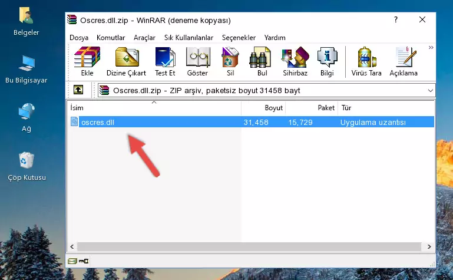Click the Uygulama uzantısı type cell
The height and width of the screenshot is (280, 453).
[x=373, y=122]
